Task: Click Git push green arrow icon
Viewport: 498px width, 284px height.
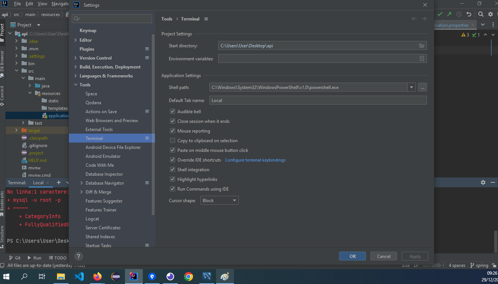Action: tap(449, 14)
